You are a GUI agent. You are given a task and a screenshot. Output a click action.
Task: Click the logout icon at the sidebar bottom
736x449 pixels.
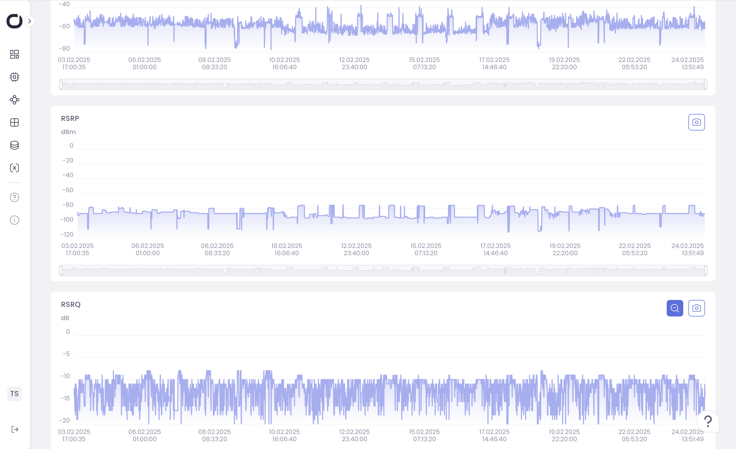pyautogui.click(x=14, y=429)
